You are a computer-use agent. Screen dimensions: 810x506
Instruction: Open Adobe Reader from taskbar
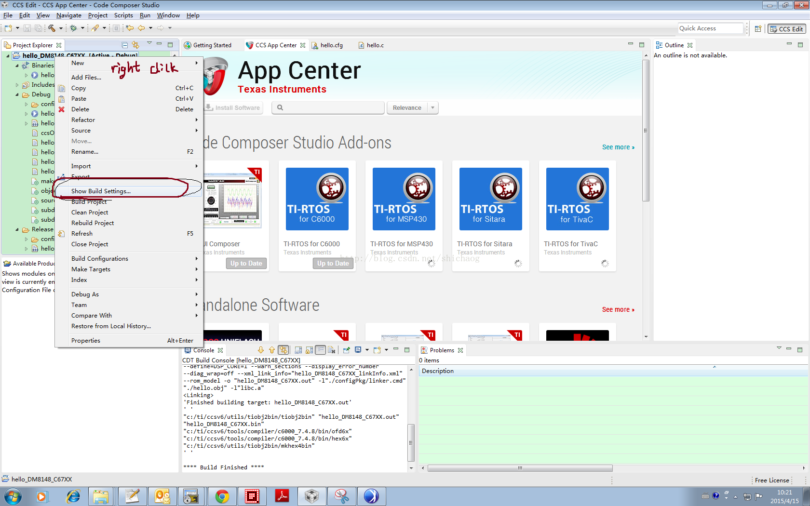pyautogui.click(x=282, y=496)
